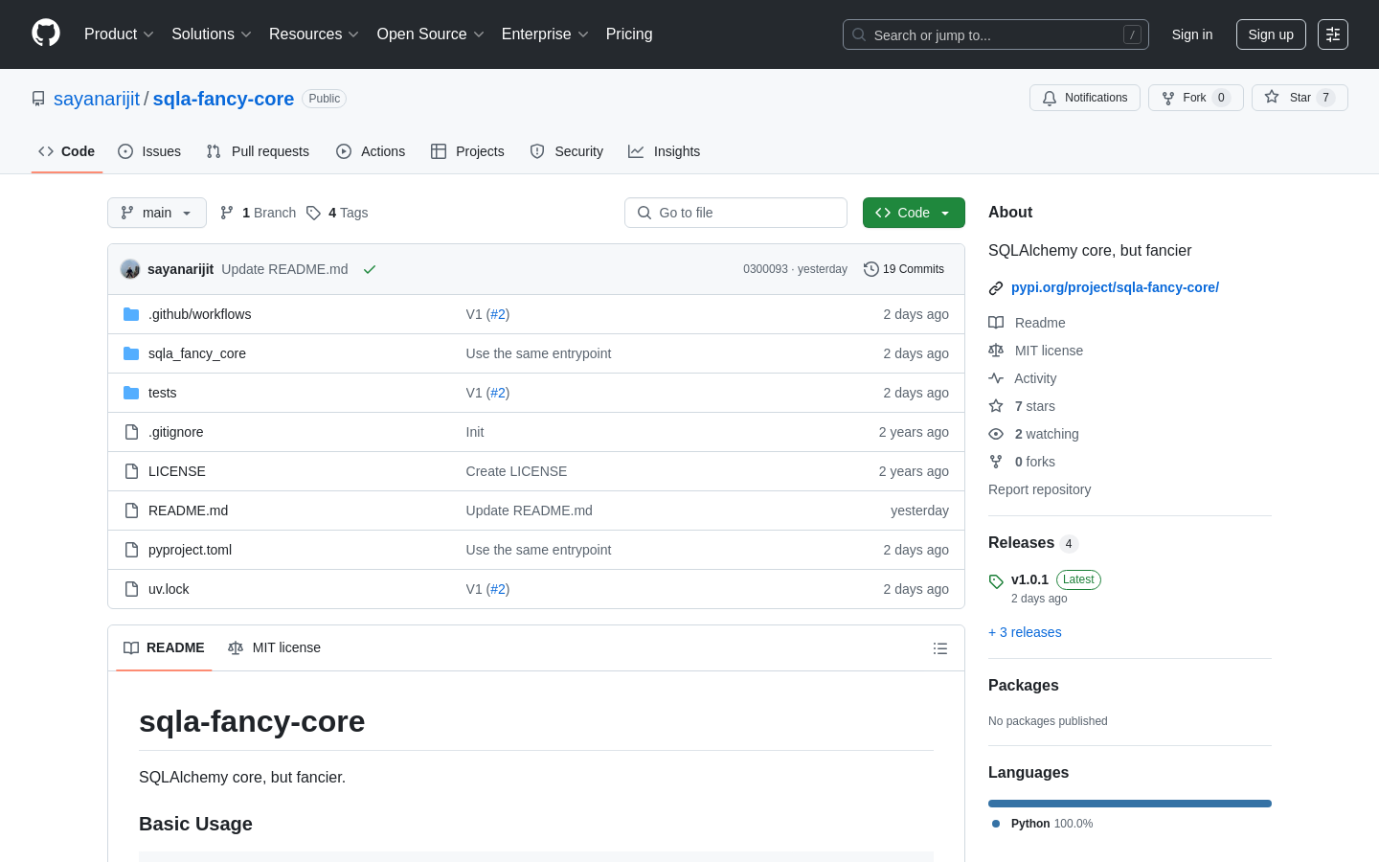Select the MIT license tab in README panel
The height and width of the screenshot is (862, 1379).
pyautogui.click(x=275, y=648)
